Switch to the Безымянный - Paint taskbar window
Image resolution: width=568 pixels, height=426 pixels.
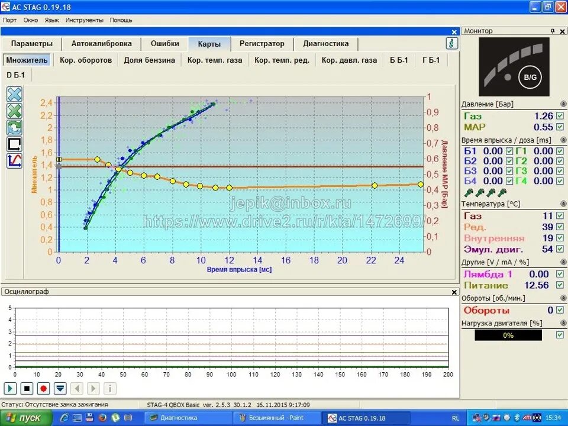[x=276, y=418]
